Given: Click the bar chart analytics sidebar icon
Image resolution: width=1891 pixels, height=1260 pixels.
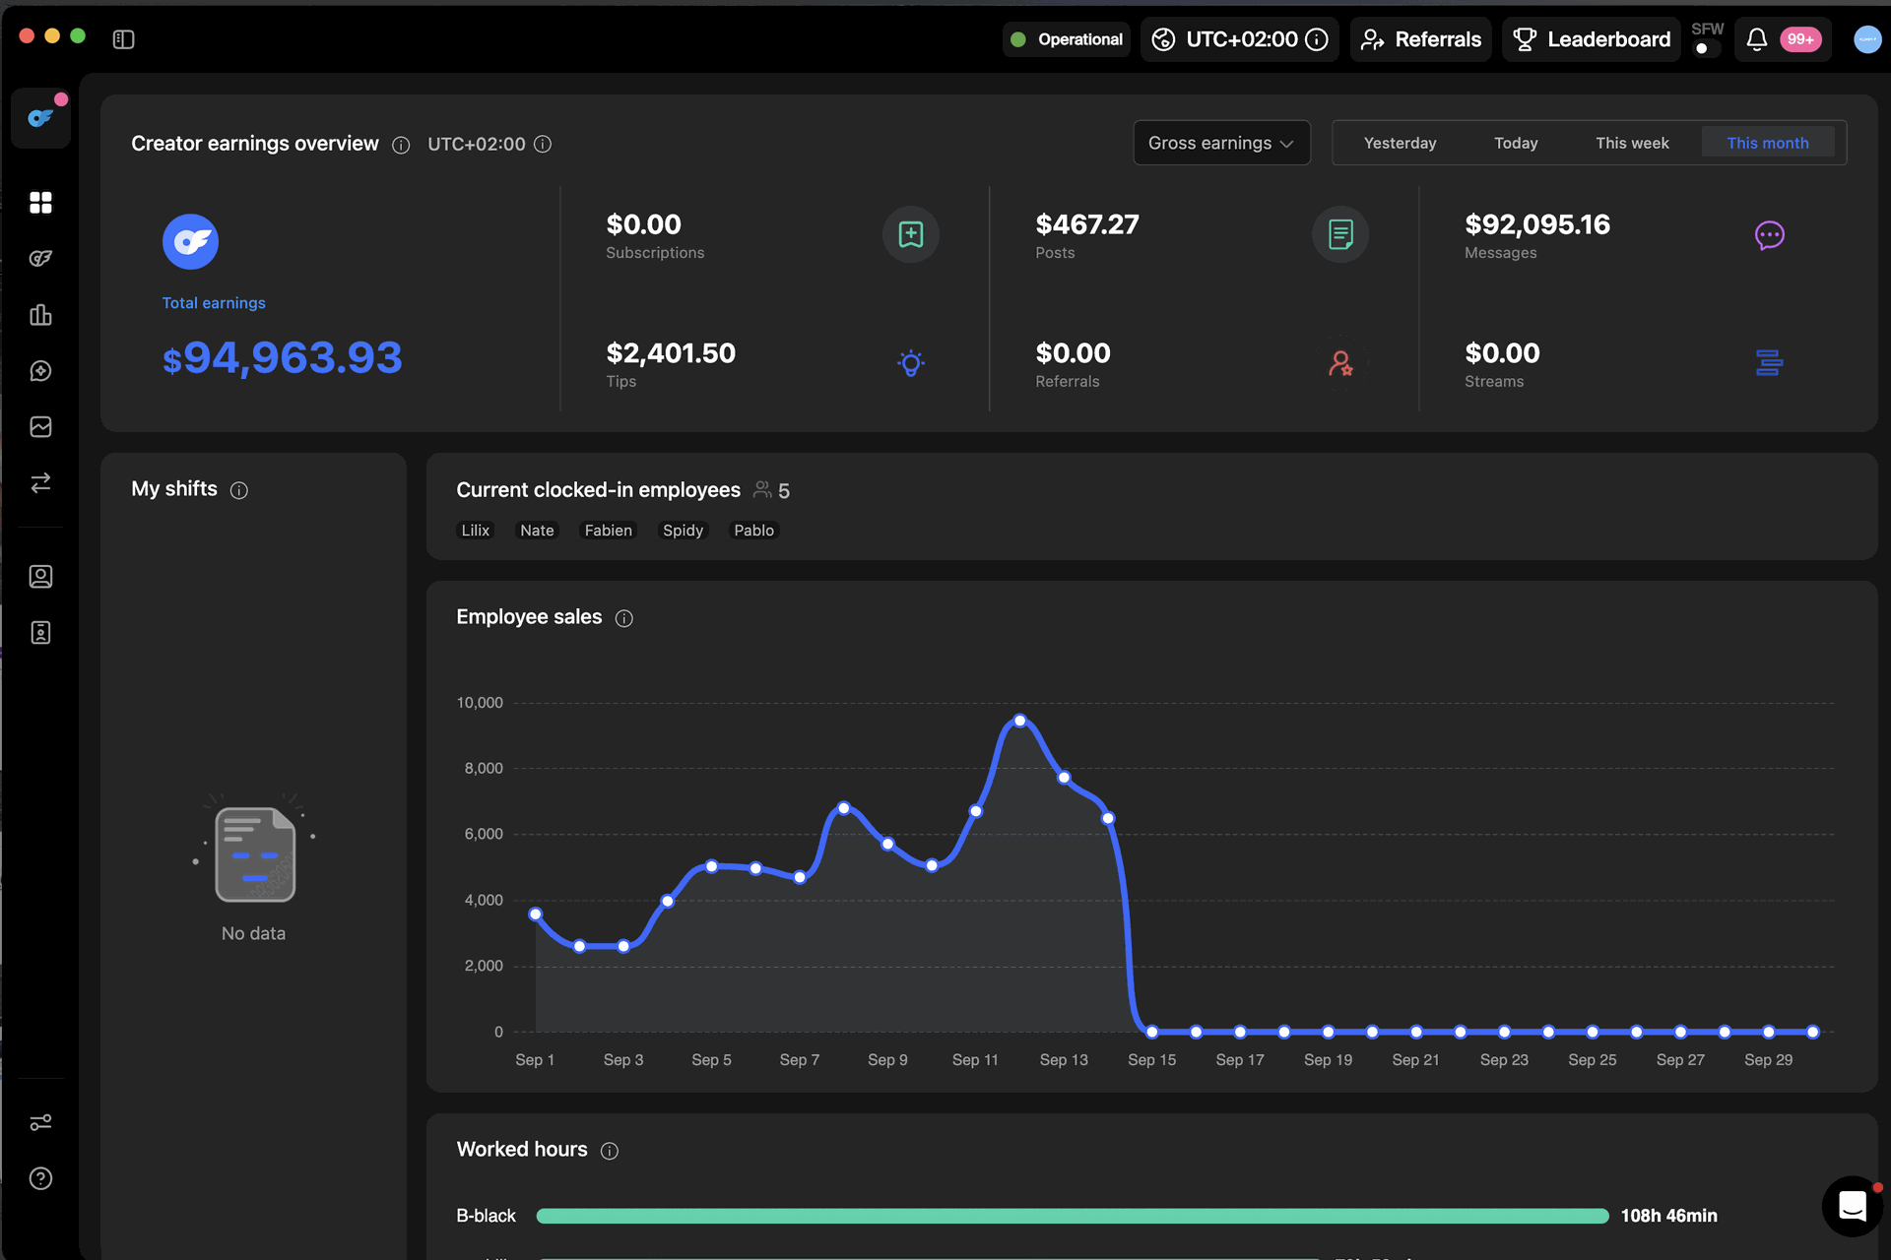Looking at the screenshot, I should click(x=40, y=315).
